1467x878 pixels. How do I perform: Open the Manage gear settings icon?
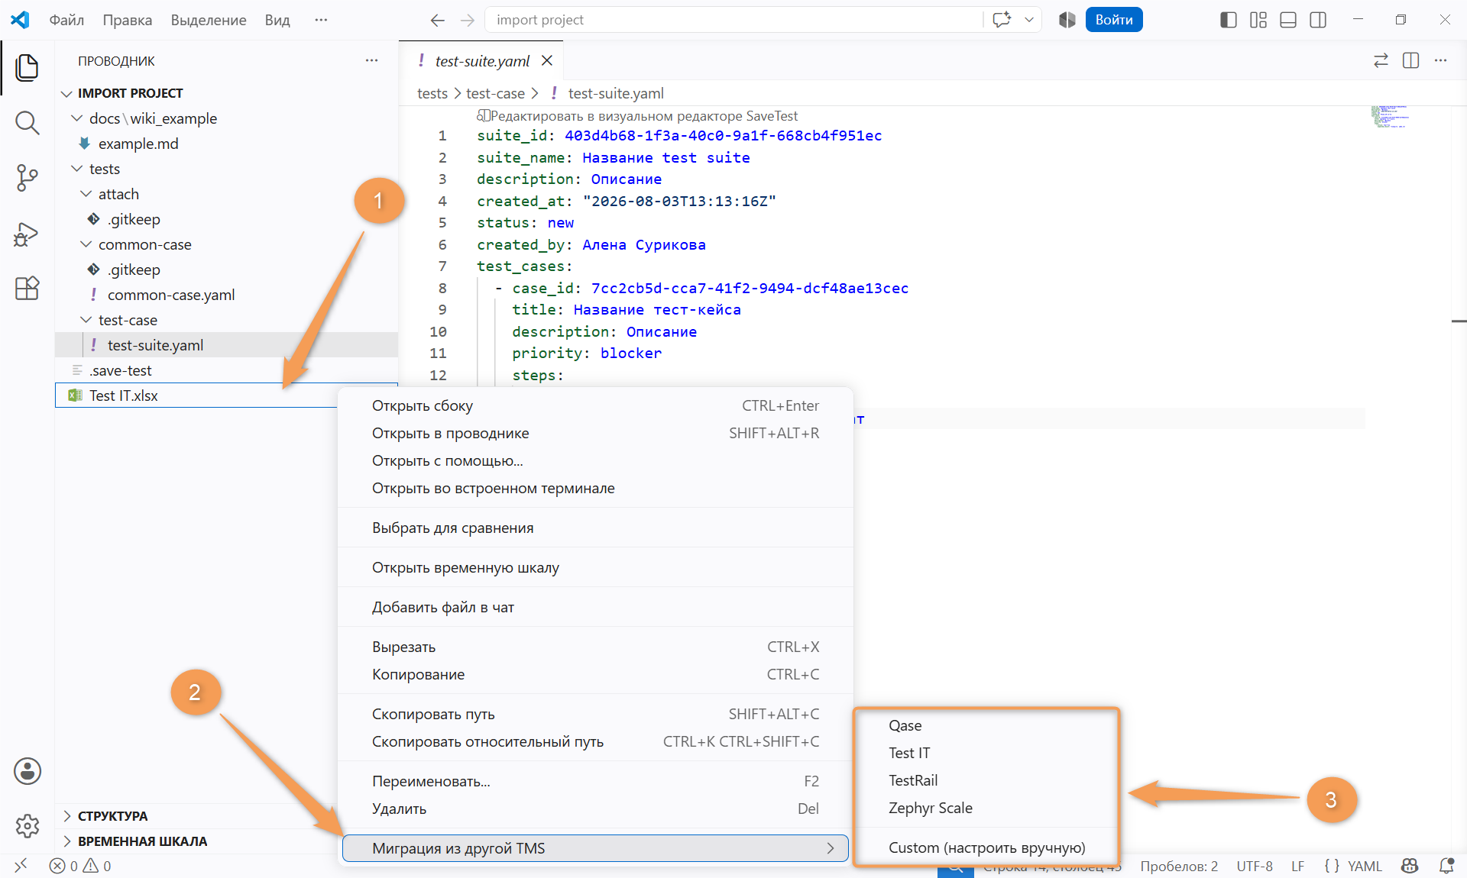[28, 825]
